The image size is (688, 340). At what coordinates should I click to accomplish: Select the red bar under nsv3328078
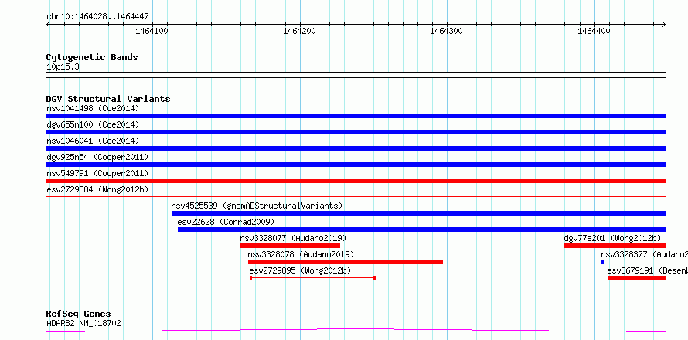(346, 262)
